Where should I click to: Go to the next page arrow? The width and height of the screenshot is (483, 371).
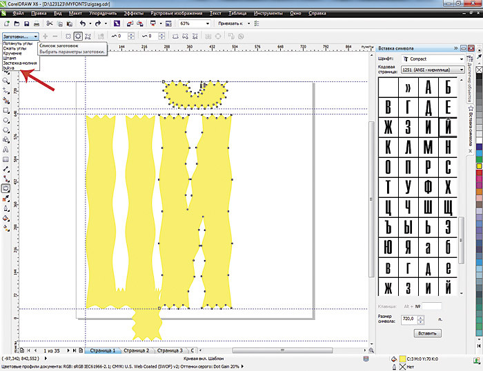68,350
